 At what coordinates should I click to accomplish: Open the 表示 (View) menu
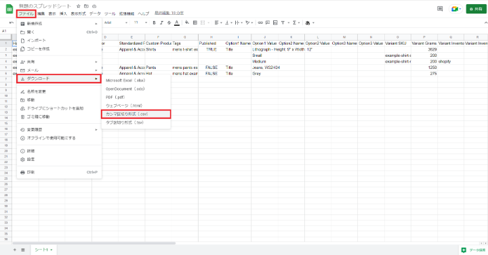(x=52, y=14)
